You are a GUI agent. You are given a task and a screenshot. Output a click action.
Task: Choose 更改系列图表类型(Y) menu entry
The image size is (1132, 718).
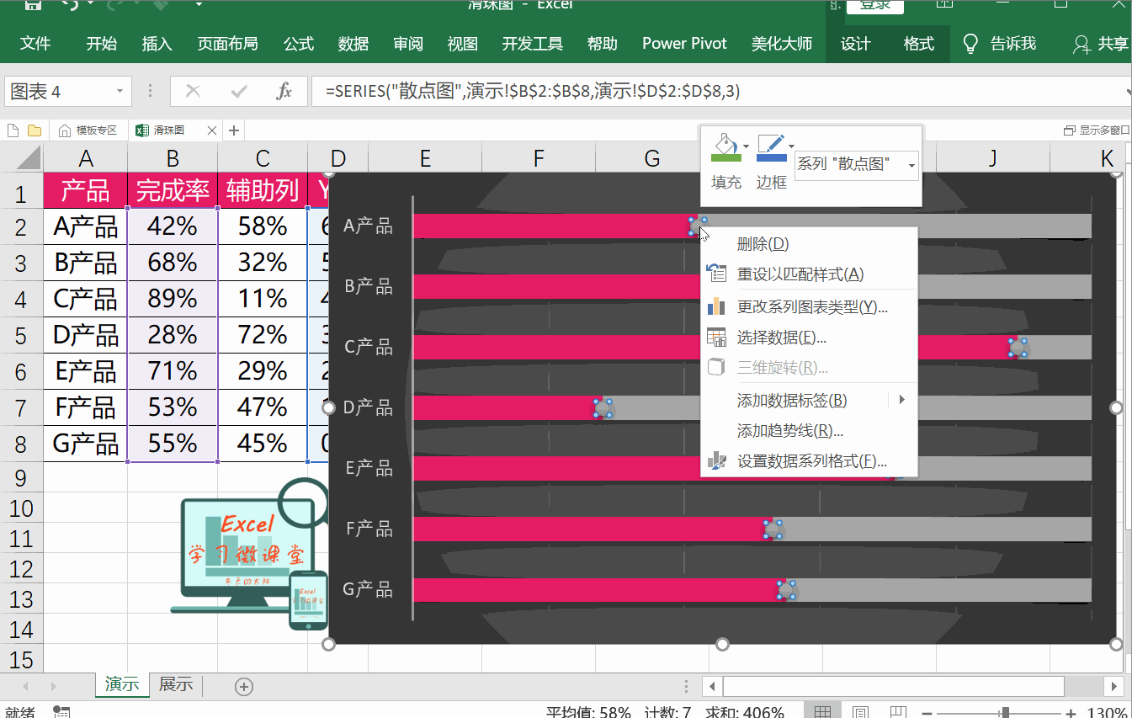click(809, 307)
